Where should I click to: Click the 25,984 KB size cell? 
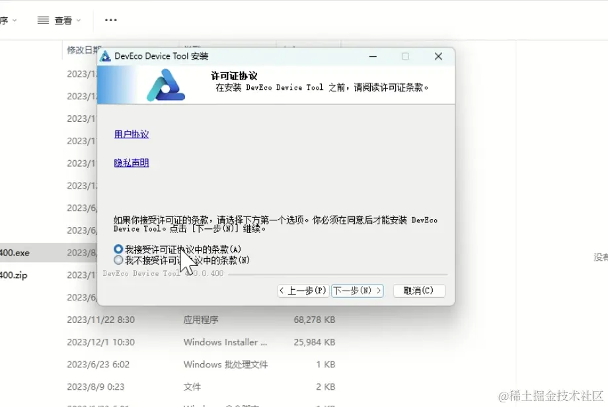tap(315, 342)
